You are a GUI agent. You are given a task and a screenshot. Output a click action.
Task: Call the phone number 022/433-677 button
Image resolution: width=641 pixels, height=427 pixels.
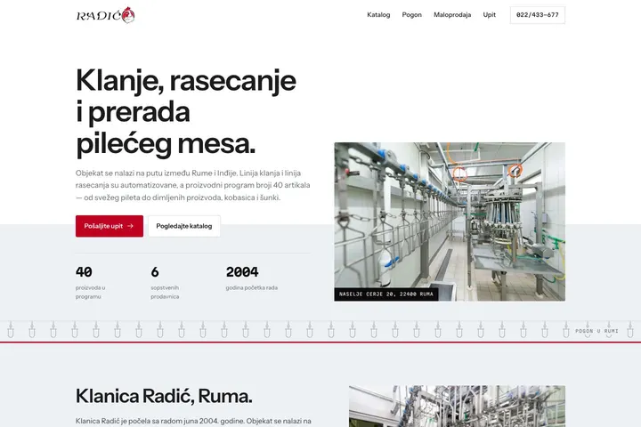pos(537,15)
